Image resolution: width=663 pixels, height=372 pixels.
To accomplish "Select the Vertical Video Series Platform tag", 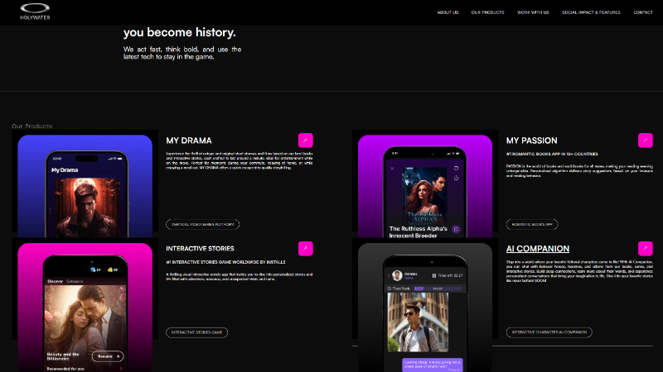I will pyautogui.click(x=202, y=224).
